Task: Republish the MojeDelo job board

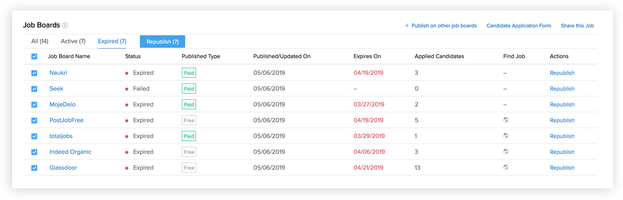Action: [x=562, y=105]
